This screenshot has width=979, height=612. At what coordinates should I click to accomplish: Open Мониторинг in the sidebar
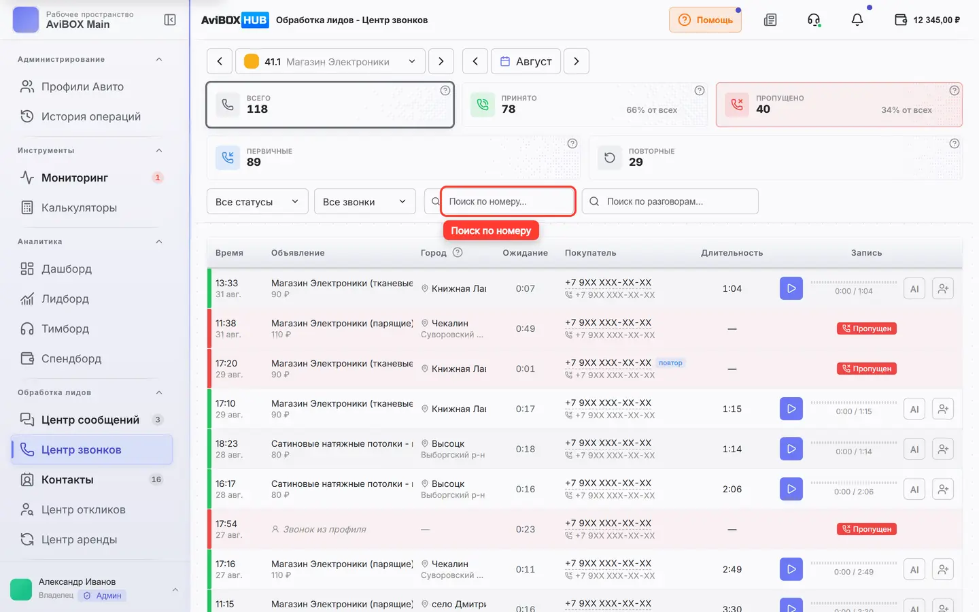pyautogui.click(x=92, y=177)
